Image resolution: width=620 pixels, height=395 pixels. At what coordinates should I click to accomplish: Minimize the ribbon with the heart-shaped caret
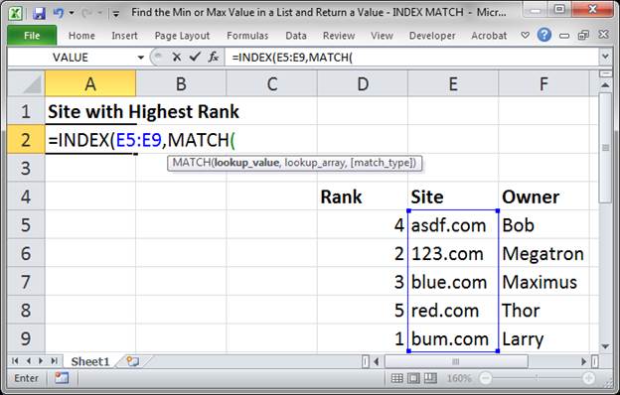525,35
